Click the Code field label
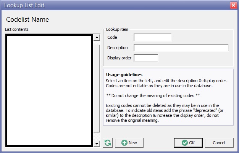The width and height of the screenshot is (239, 153). (112, 37)
